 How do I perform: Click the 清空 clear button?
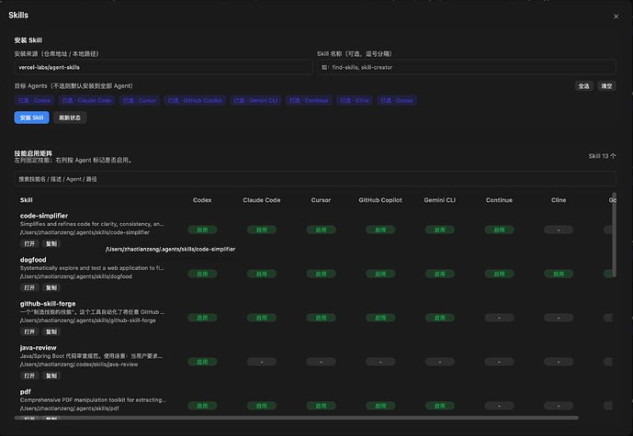(x=606, y=86)
